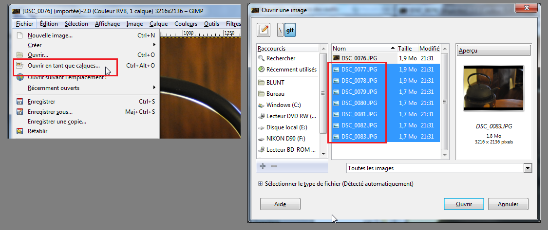This screenshot has width=548, height=230.
Task: Click the pencil edit-location icon in dialog
Action: pyautogui.click(x=264, y=30)
